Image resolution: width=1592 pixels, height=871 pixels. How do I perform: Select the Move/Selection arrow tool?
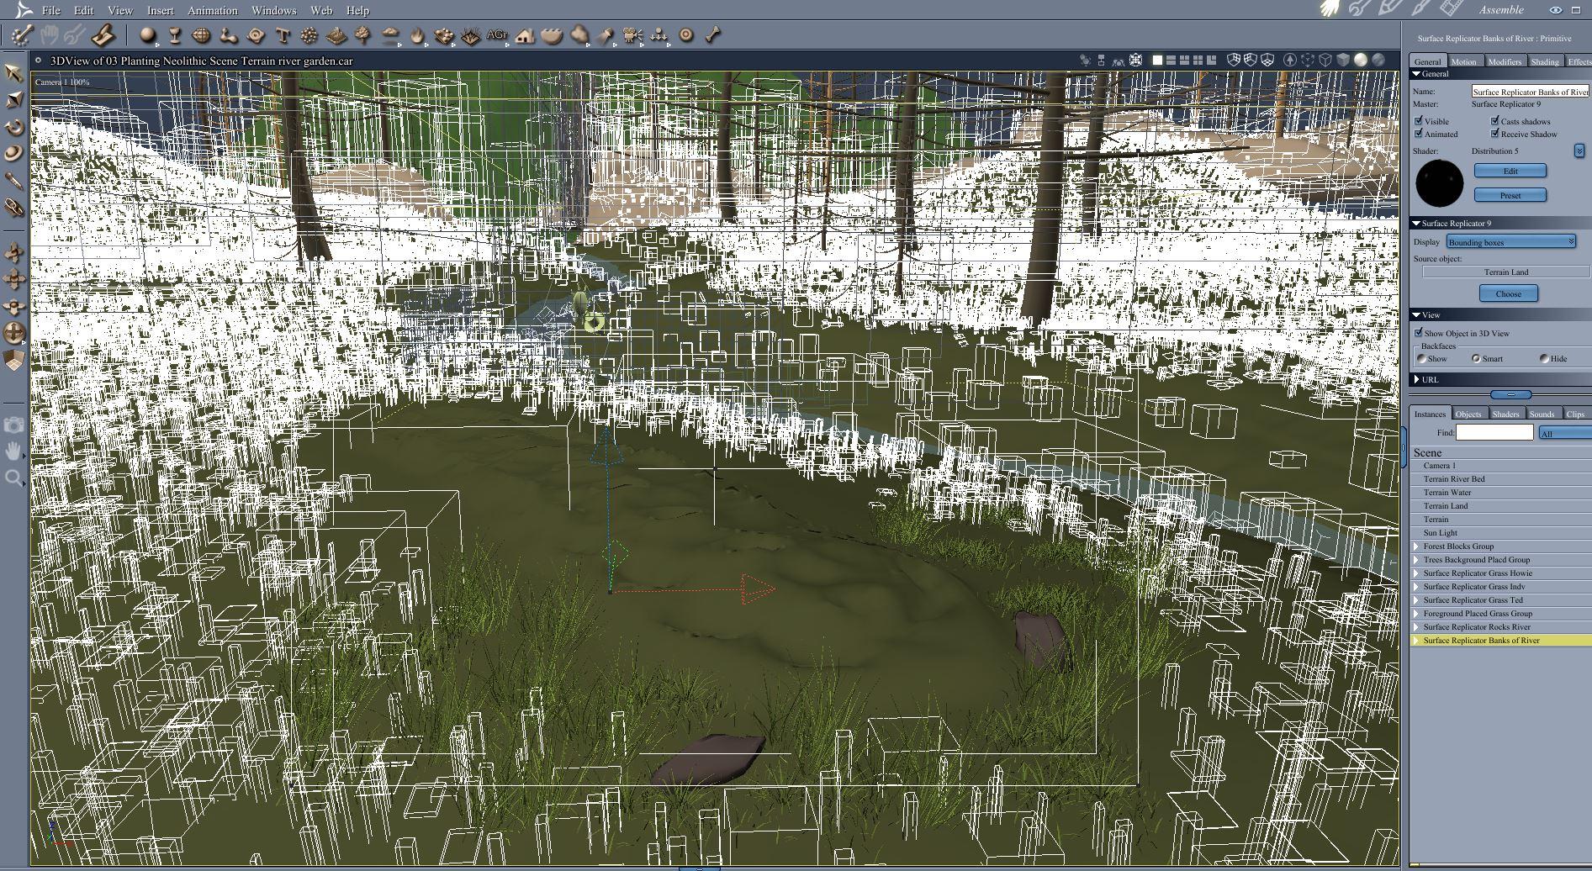tap(13, 74)
